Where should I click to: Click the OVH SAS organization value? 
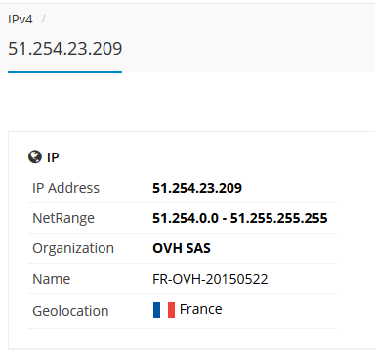(x=182, y=248)
